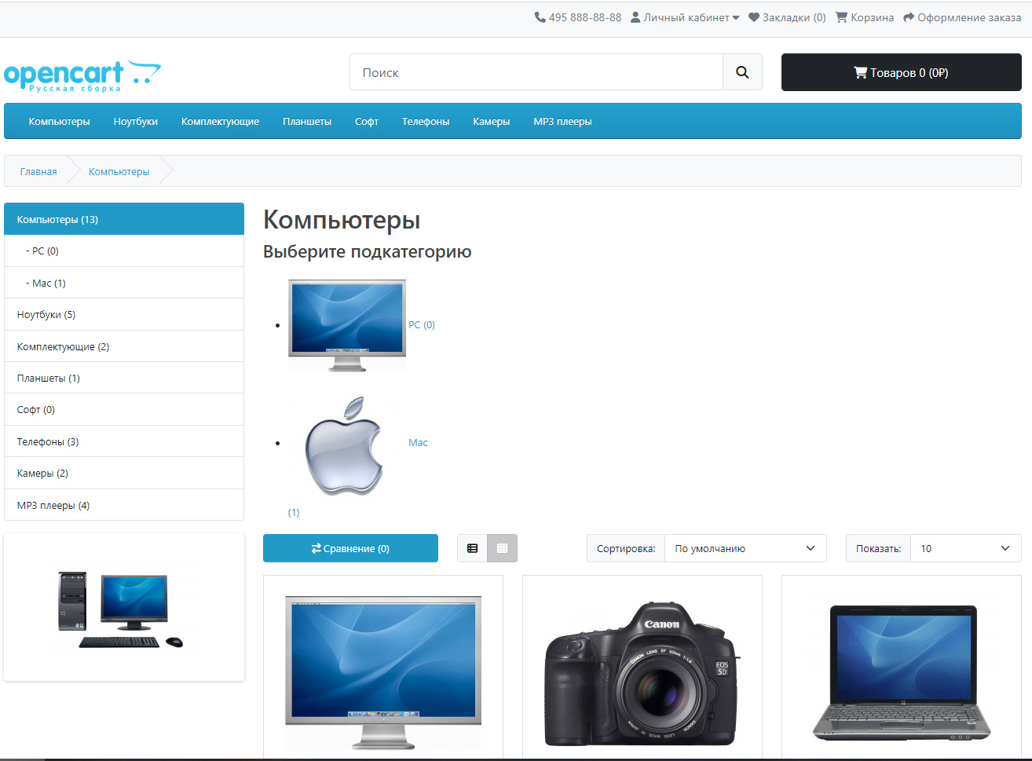Switch to list view layout
The height and width of the screenshot is (761, 1032).
click(x=472, y=548)
